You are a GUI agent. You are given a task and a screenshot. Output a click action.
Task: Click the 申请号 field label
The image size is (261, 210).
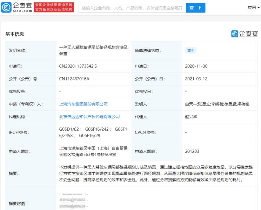(x=16, y=66)
